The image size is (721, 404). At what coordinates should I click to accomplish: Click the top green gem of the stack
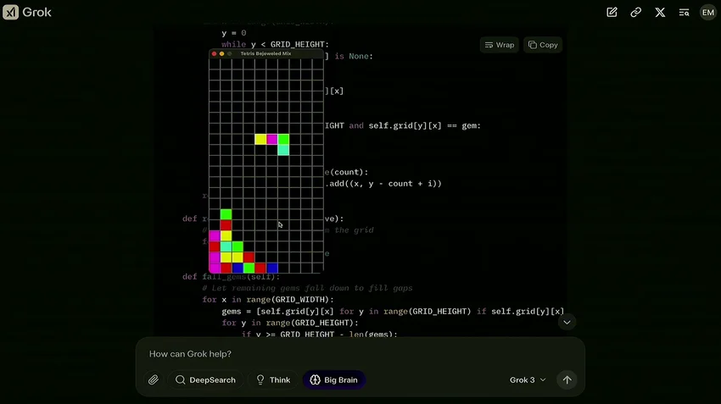(x=226, y=214)
